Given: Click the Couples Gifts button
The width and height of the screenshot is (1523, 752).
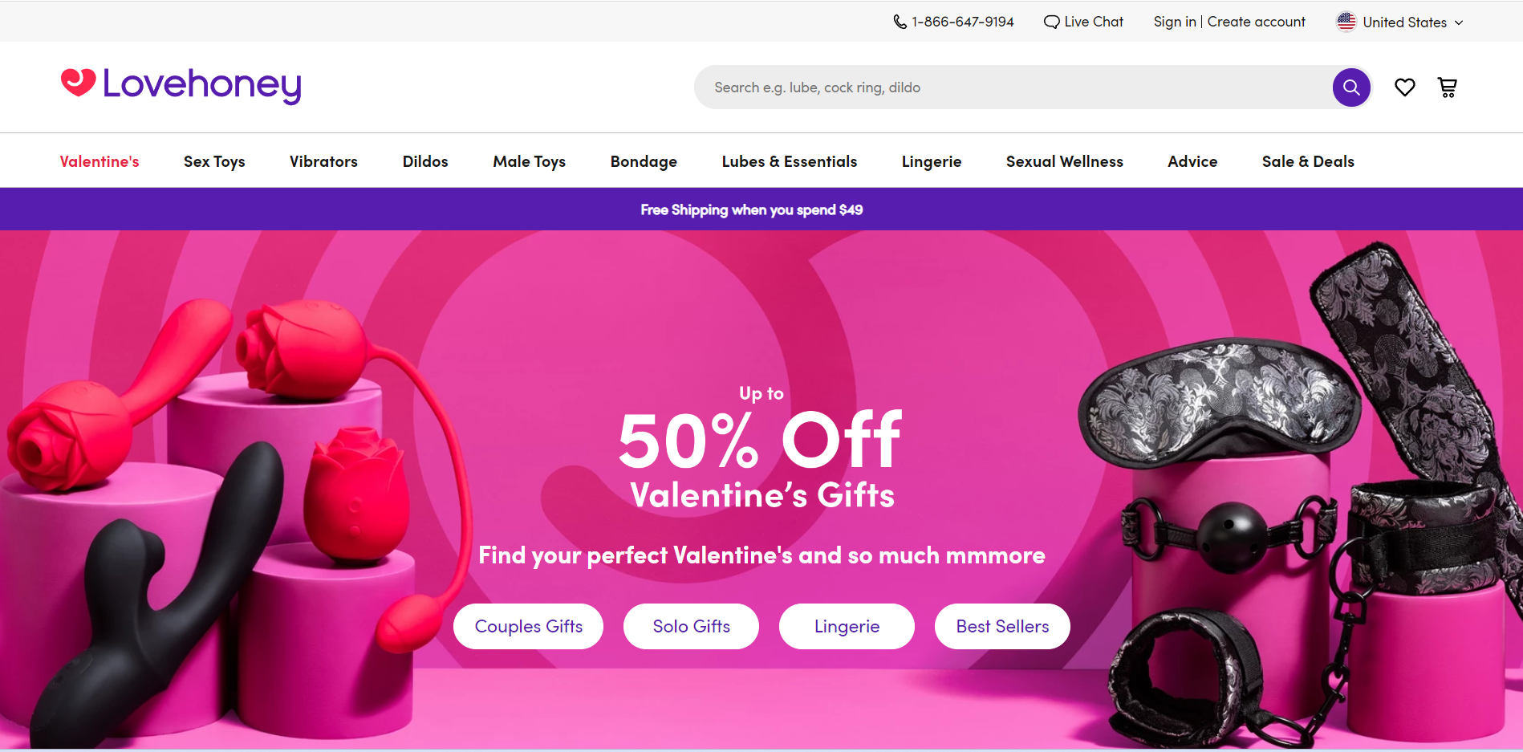Looking at the screenshot, I should point(529,626).
